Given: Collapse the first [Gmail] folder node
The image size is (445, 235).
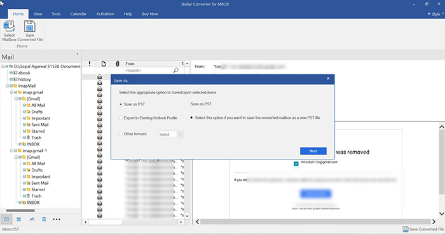Looking at the screenshot, I should click(x=16, y=98).
